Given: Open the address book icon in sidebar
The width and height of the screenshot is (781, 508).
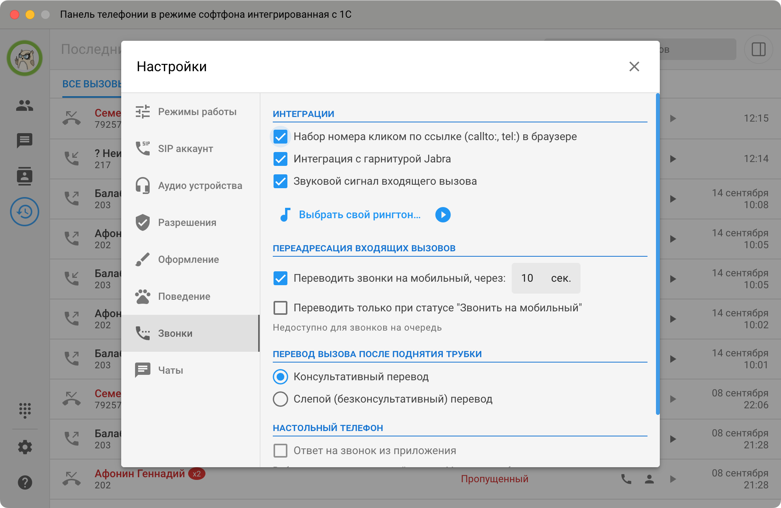Looking at the screenshot, I should [x=25, y=176].
